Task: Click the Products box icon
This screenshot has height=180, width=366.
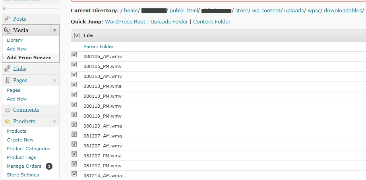Action: point(8,121)
